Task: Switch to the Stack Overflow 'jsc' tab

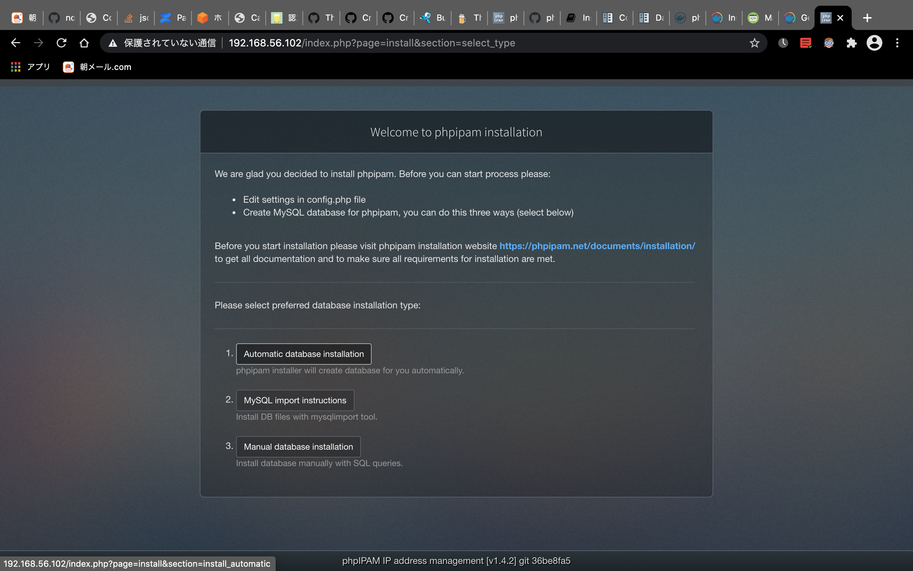Action: tap(136, 18)
